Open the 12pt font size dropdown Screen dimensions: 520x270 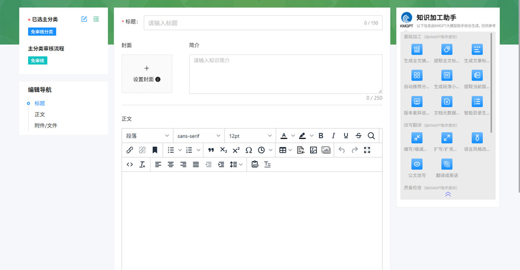250,135
